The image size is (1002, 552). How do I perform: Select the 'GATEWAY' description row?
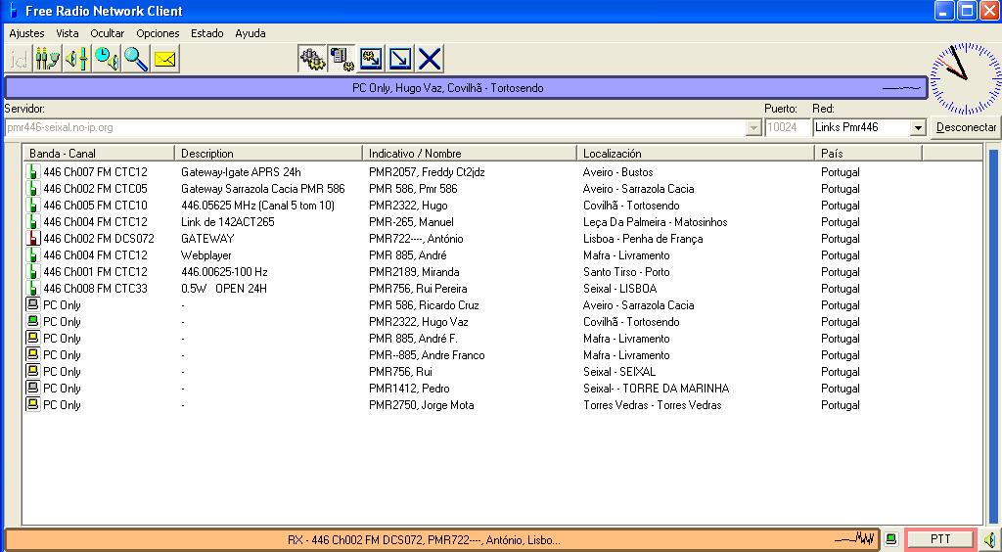coord(207,238)
